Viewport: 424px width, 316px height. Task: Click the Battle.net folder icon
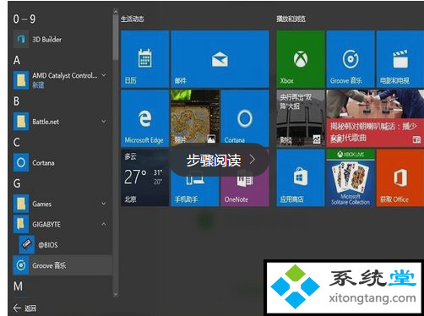point(21,122)
